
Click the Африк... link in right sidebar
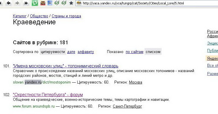point(212,36)
